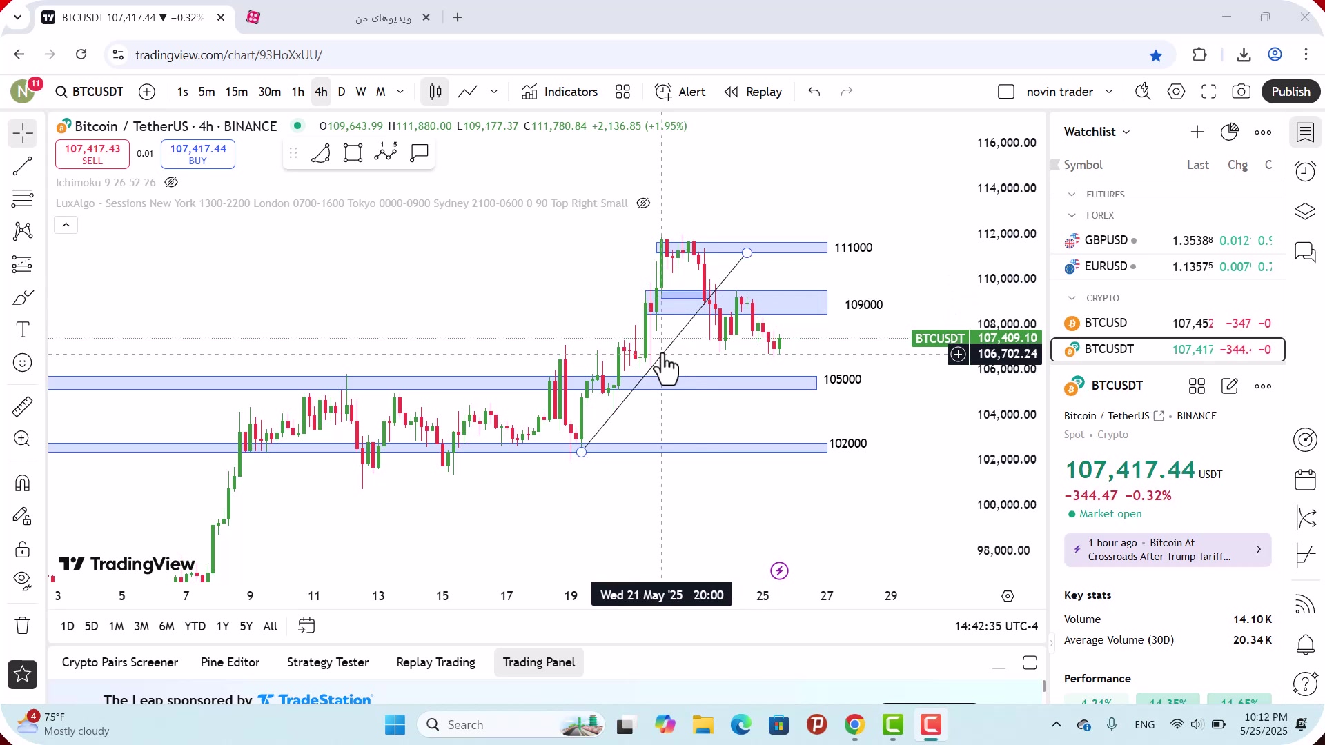Click the 107,417.44 BUY button

click(x=198, y=154)
